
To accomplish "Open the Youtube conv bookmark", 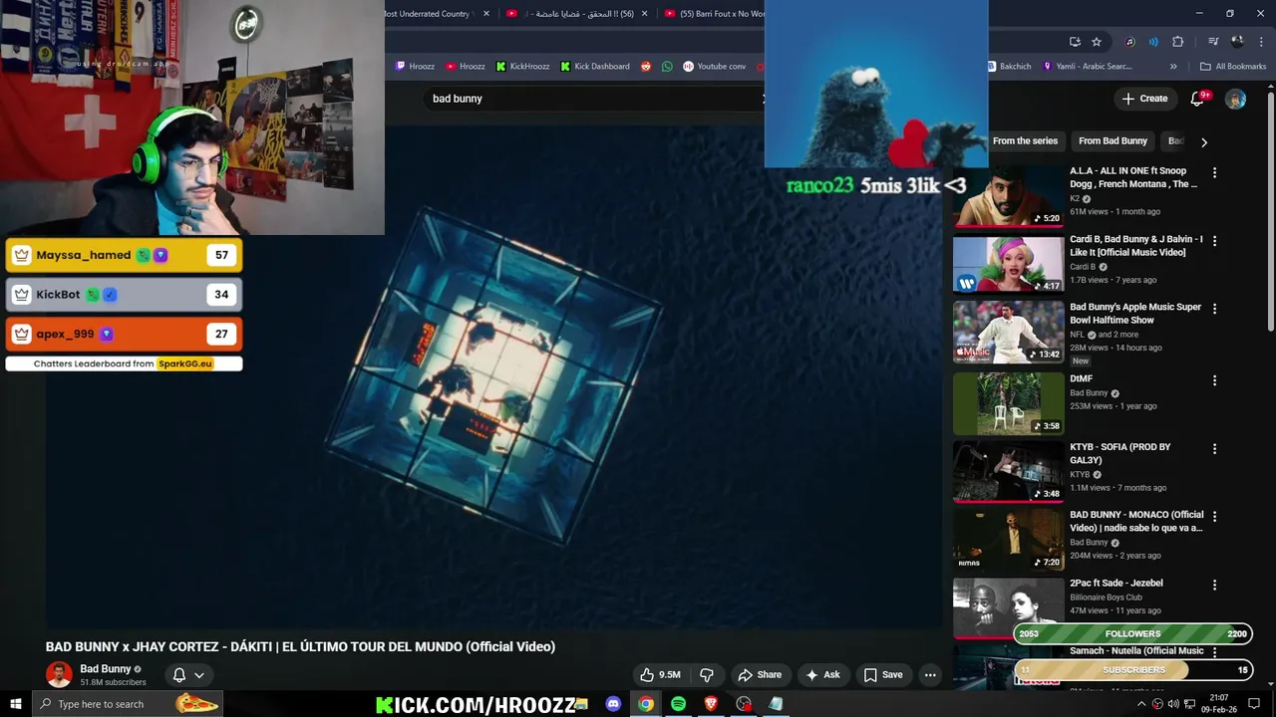I will click(715, 67).
